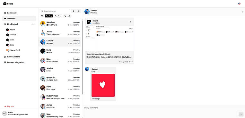Image resolution: width=245 pixels, height=118 pixels.
Task: Click the send reply arrow button
Action: click(241, 114)
